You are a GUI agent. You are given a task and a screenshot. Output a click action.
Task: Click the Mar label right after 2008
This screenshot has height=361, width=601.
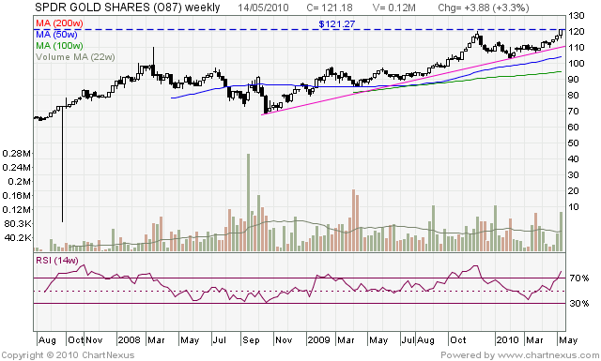point(157,340)
